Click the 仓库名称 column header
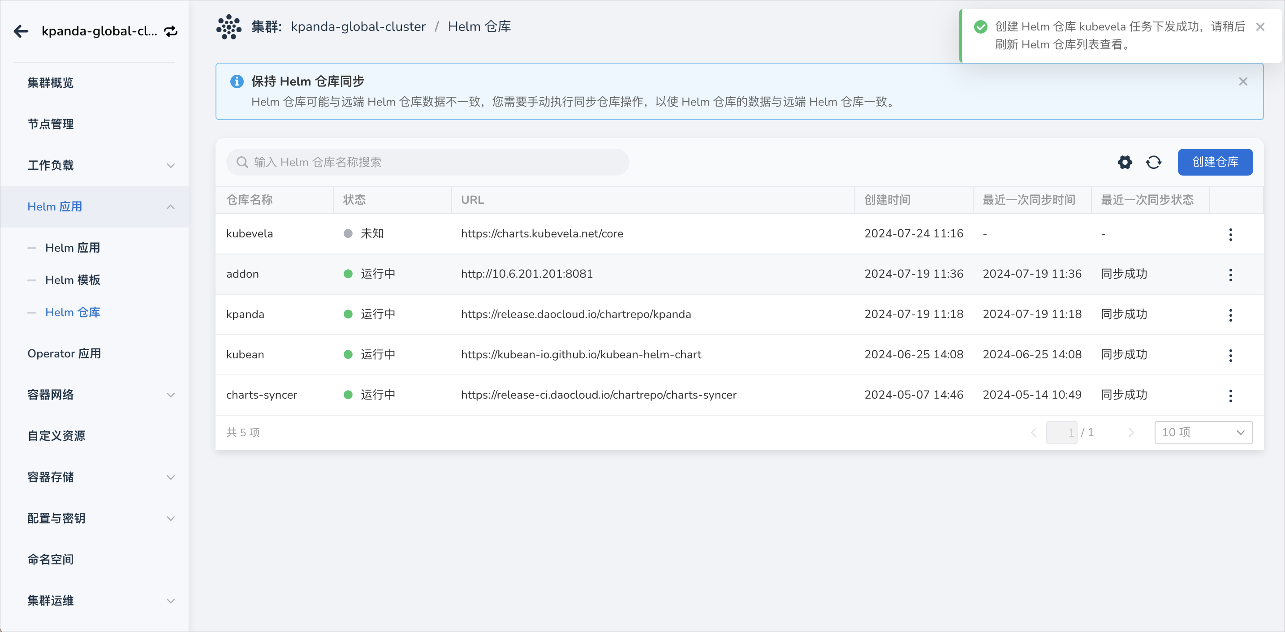The height and width of the screenshot is (632, 1285). coord(250,200)
